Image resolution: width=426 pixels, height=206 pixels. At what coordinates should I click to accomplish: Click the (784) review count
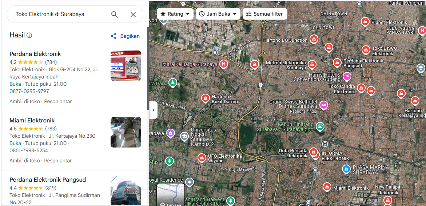[x=51, y=62]
